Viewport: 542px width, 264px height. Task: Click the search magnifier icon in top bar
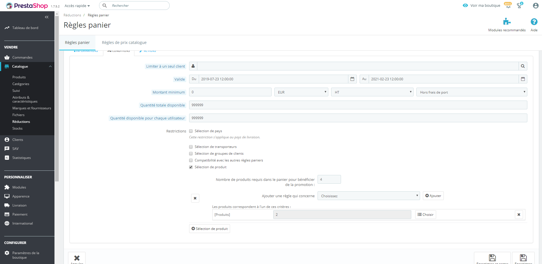[104, 5]
